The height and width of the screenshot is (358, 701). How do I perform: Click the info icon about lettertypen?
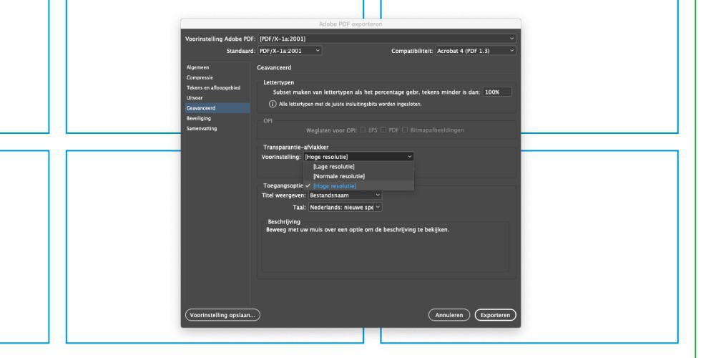[273, 104]
